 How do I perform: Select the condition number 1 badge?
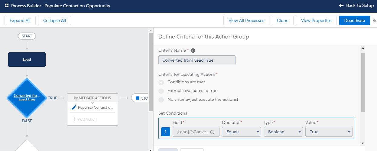coord(165,132)
